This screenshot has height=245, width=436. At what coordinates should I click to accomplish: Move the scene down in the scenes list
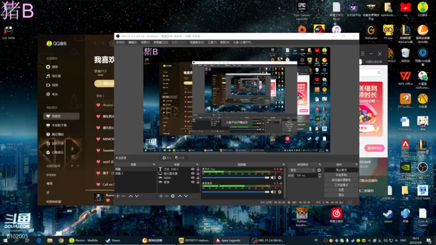click(137, 196)
